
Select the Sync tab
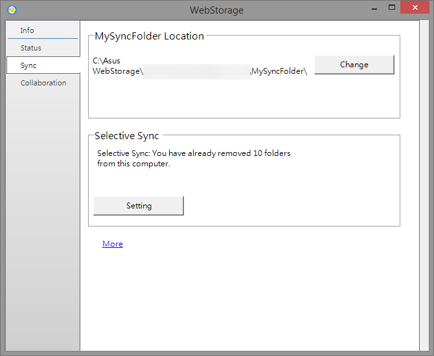click(x=43, y=65)
